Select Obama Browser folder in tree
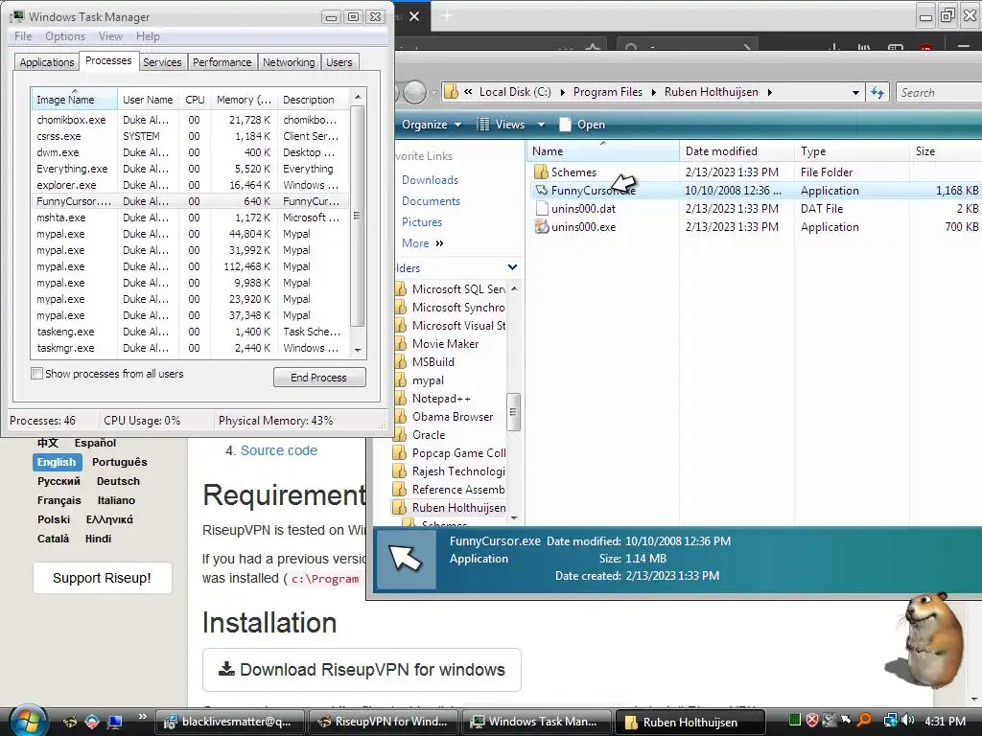Image resolution: width=982 pixels, height=736 pixels. pyautogui.click(x=453, y=417)
